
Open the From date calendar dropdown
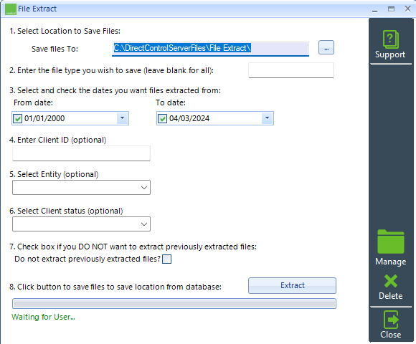coord(123,118)
